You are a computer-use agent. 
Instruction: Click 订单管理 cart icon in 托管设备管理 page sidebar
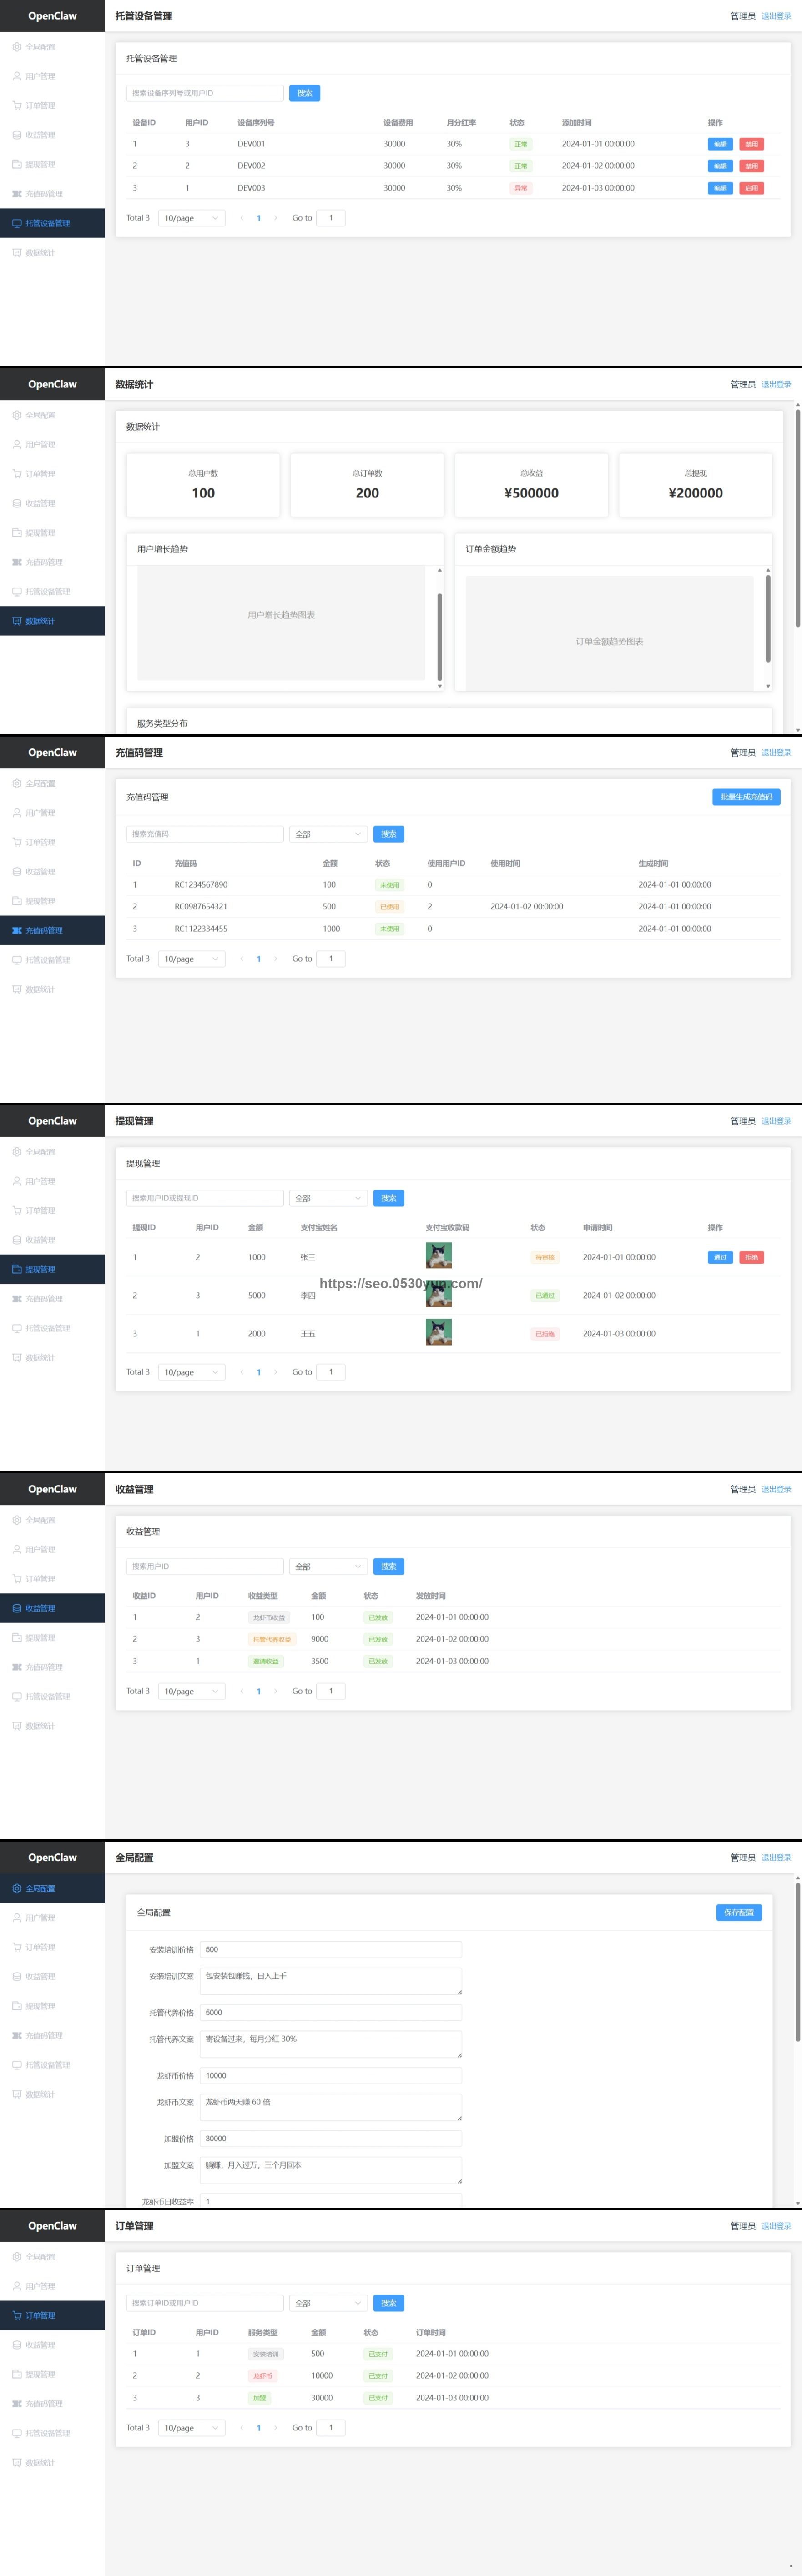pyautogui.click(x=16, y=105)
